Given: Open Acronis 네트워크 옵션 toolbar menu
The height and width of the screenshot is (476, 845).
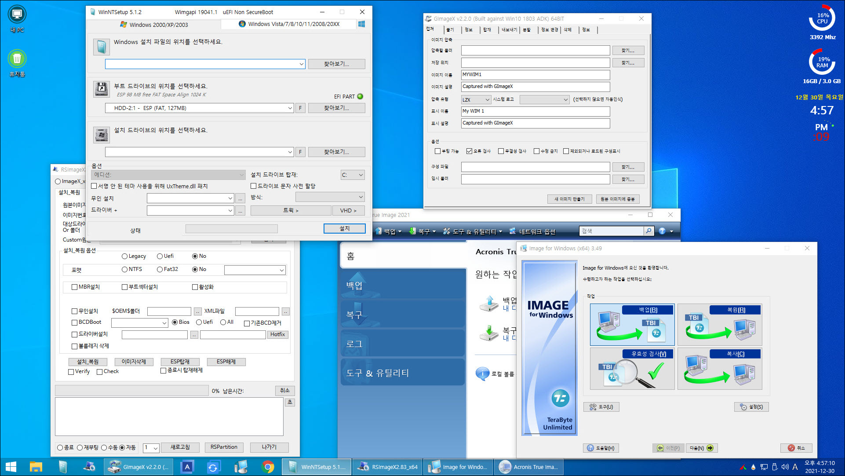Looking at the screenshot, I should (x=532, y=231).
